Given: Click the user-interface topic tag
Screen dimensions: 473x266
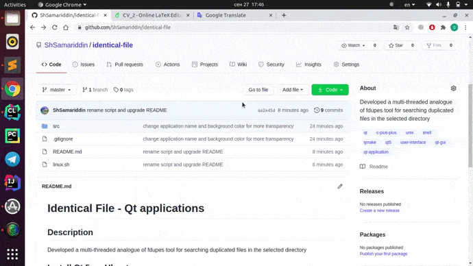Looking at the screenshot, I should pos(413,143).
